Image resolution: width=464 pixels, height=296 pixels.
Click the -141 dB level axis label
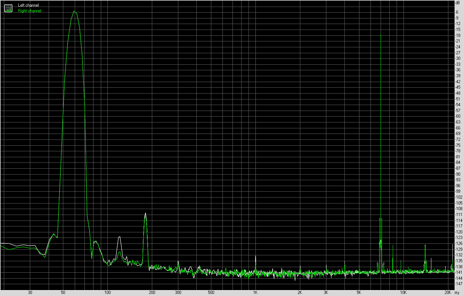(x=459, y=272)
